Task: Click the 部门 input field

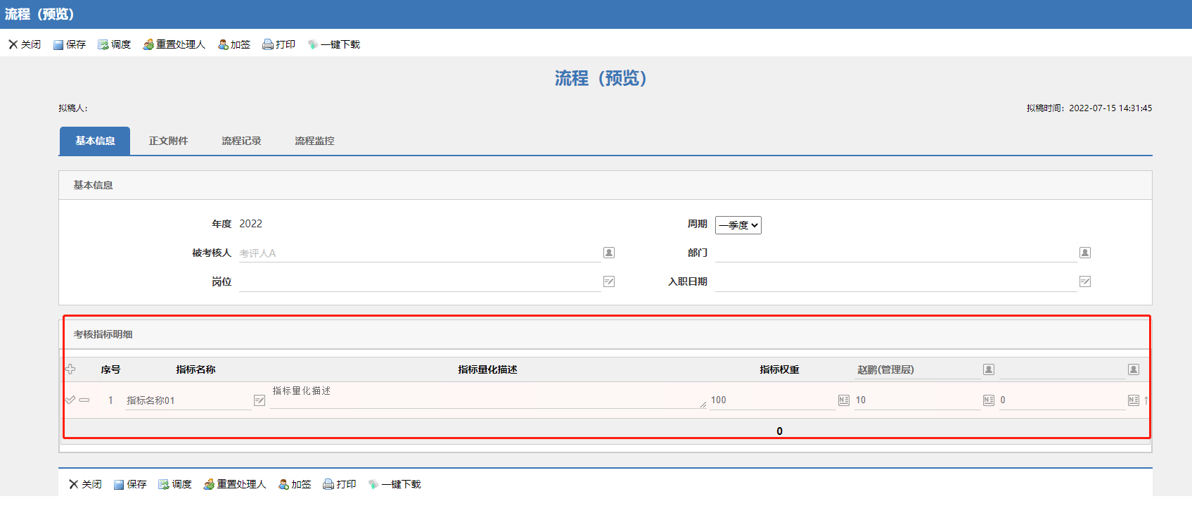Action: click(x=896, y=253)
